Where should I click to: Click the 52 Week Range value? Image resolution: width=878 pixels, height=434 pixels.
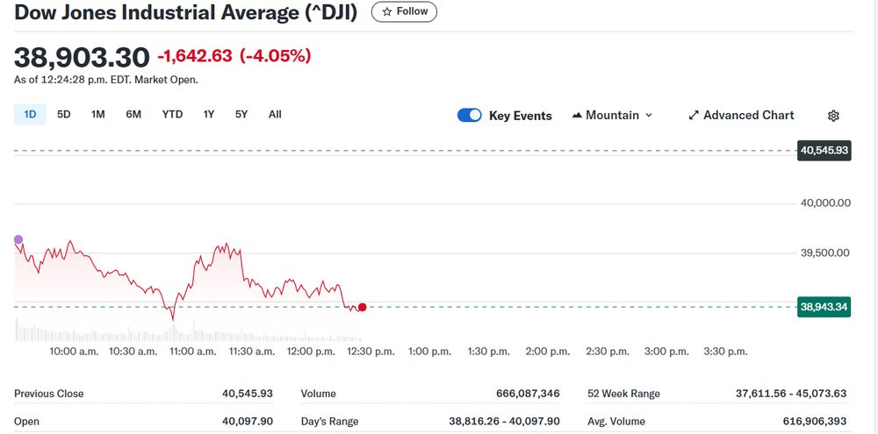pyautogui.click(x=791, y=394)
